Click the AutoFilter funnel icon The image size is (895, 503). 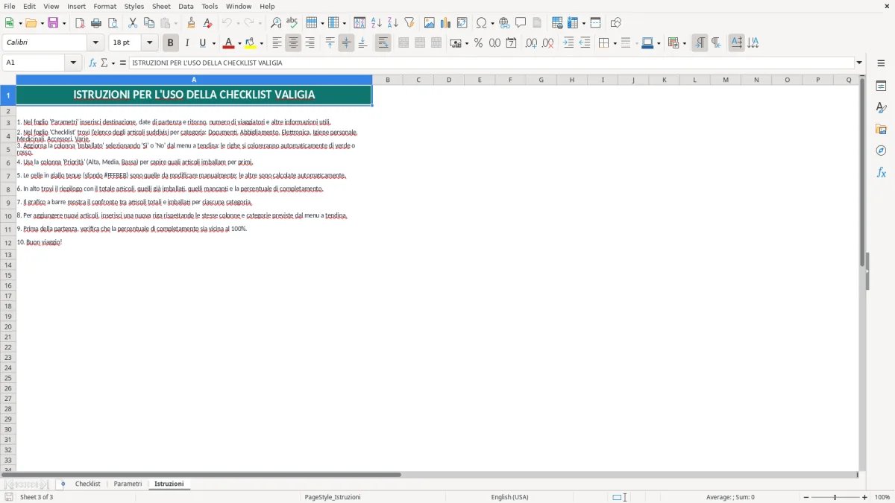409,23
